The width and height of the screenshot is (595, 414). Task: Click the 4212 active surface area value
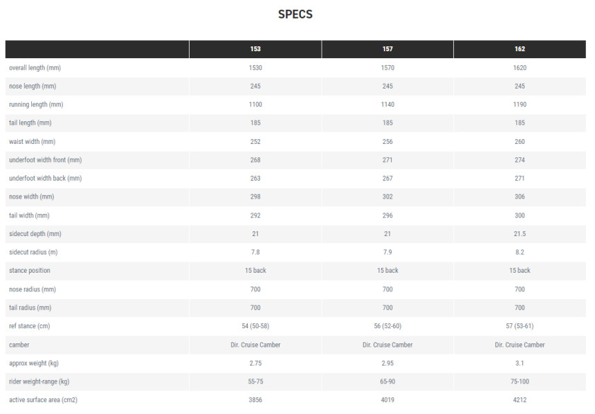click(x=520, y=400)
